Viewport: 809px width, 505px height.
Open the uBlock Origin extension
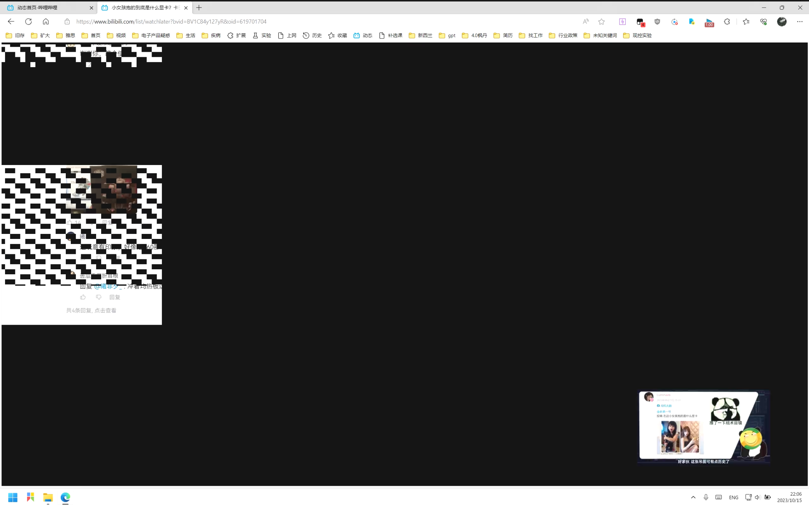(x=657, y=21)
